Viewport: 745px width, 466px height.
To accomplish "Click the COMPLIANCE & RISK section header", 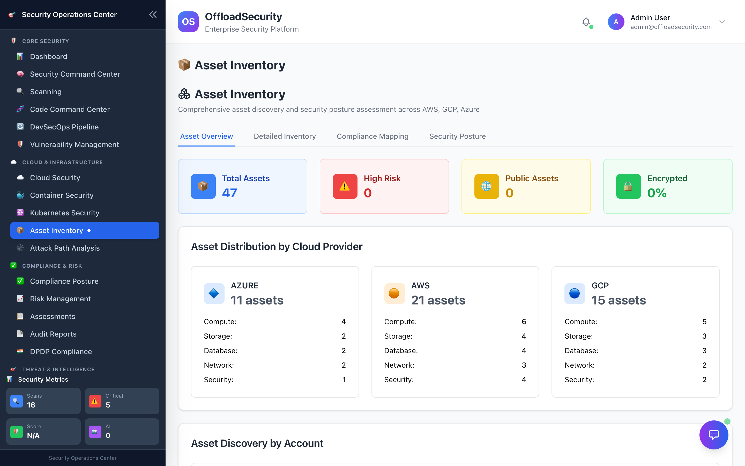I will point(52,266).
